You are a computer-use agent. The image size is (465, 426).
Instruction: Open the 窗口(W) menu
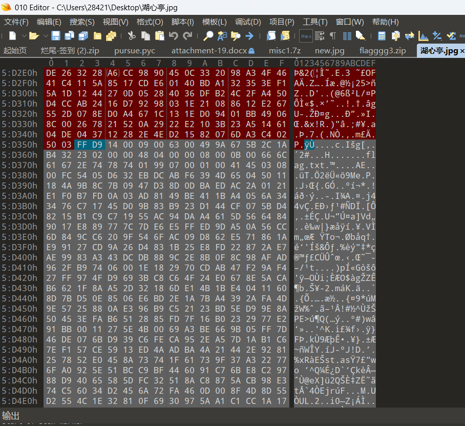tap(350, 22)
